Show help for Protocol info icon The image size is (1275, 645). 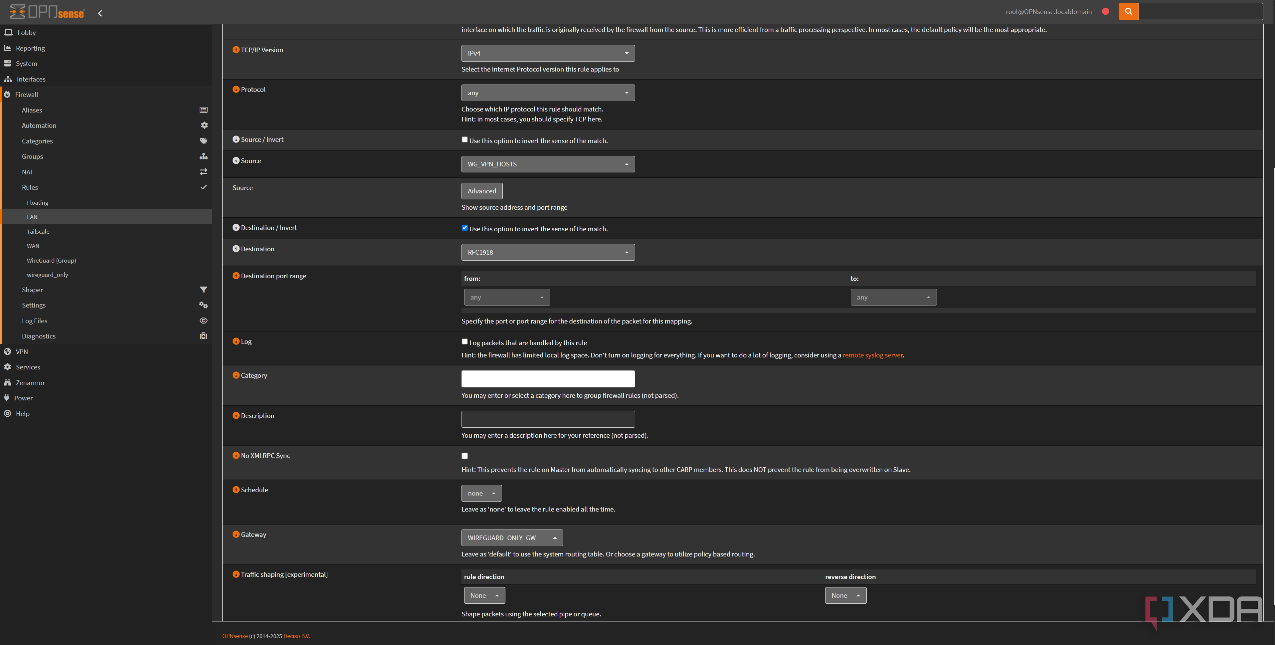(x=236, y=89)
